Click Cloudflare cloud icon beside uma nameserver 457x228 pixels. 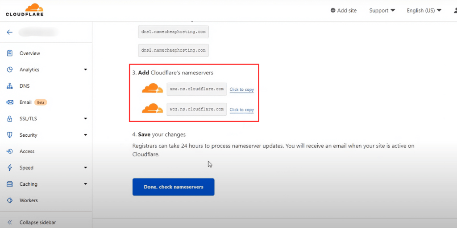click(x=153, y=89)
